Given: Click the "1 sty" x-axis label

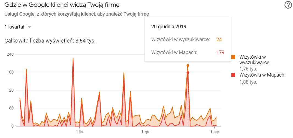Looking at the screenshot, I should pos(214,132).
